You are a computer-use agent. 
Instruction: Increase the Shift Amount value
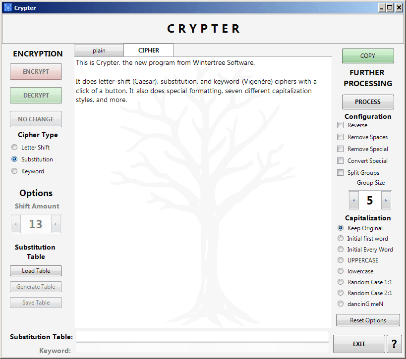(56, 224)
